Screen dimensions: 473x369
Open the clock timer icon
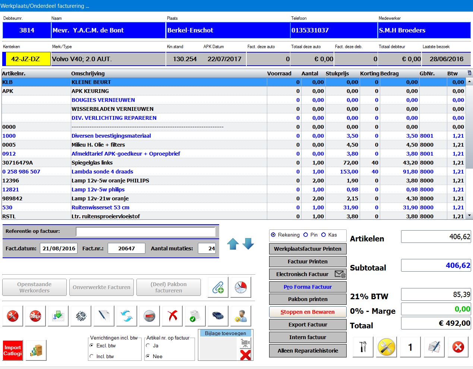[240, 287]
